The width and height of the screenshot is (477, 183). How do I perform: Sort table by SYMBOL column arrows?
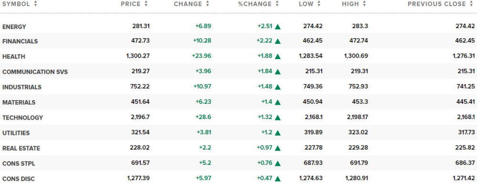[36, 4]
